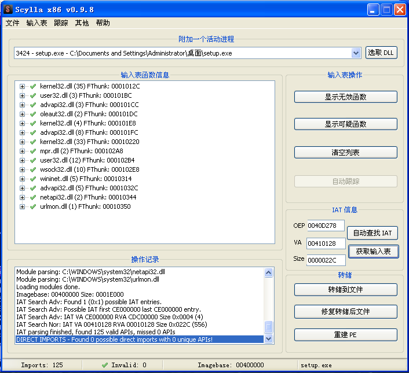Image resolution: width=409 pixels, height=373 pixels.
Task: Click the VA input field
Action: (x=326, y=243)
